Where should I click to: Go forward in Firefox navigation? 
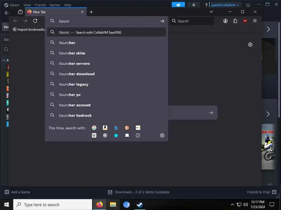click(x=25, y=21)
